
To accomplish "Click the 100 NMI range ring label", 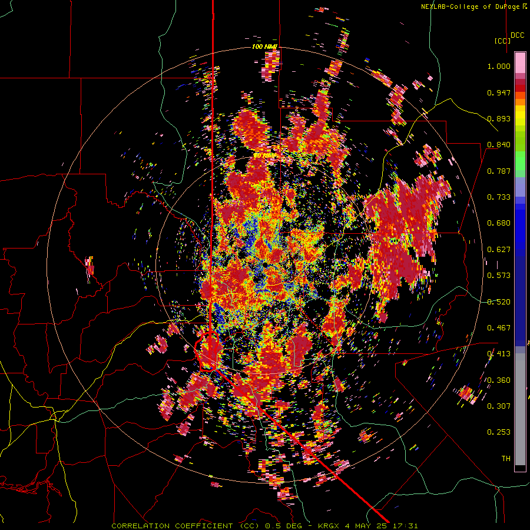I will (x=264, y=47).
